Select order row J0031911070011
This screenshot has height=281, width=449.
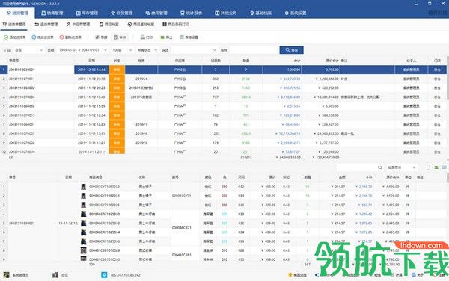click(x=223, y=79)
